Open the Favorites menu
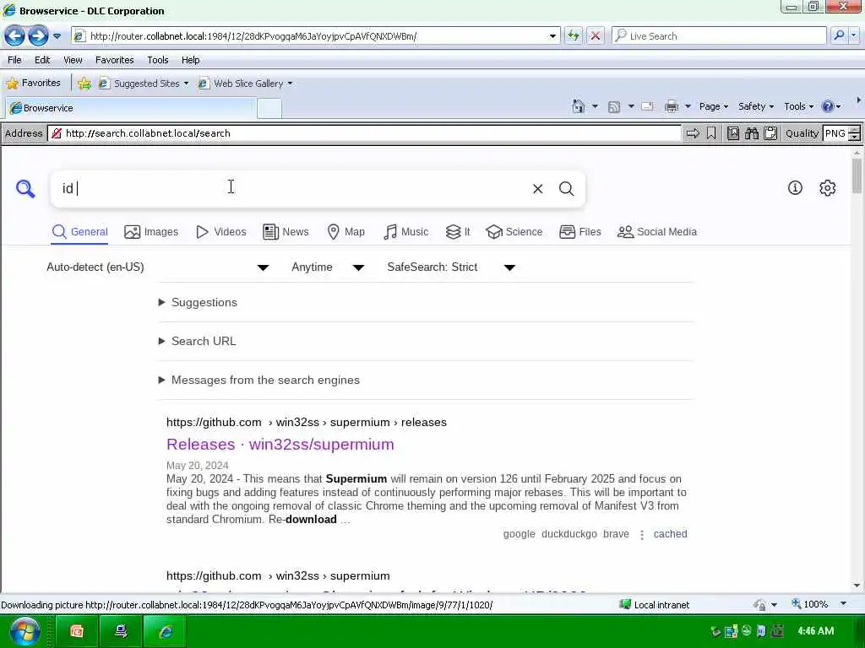This screenshot has width=865, height=648. (115, 60)
